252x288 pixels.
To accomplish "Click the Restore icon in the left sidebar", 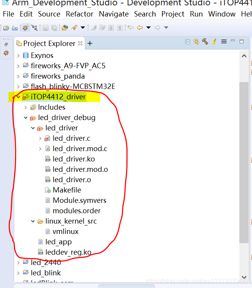I will tap(6, 44).
